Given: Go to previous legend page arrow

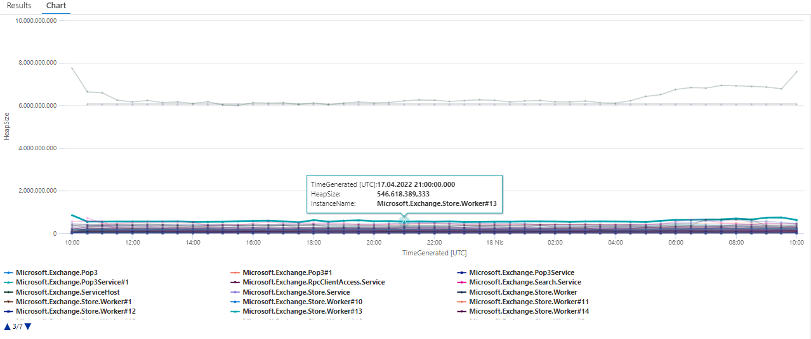Looking at the screenshot, I should (7, 326).
